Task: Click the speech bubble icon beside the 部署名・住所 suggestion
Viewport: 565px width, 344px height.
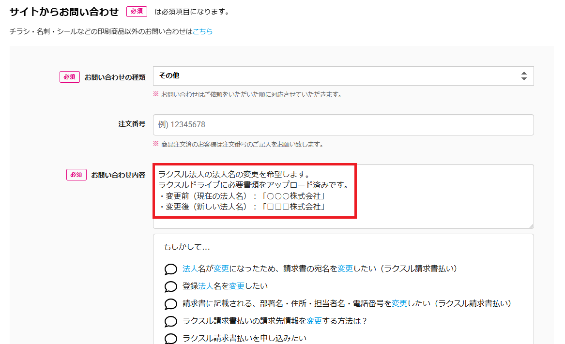Action: coord(170,304)
